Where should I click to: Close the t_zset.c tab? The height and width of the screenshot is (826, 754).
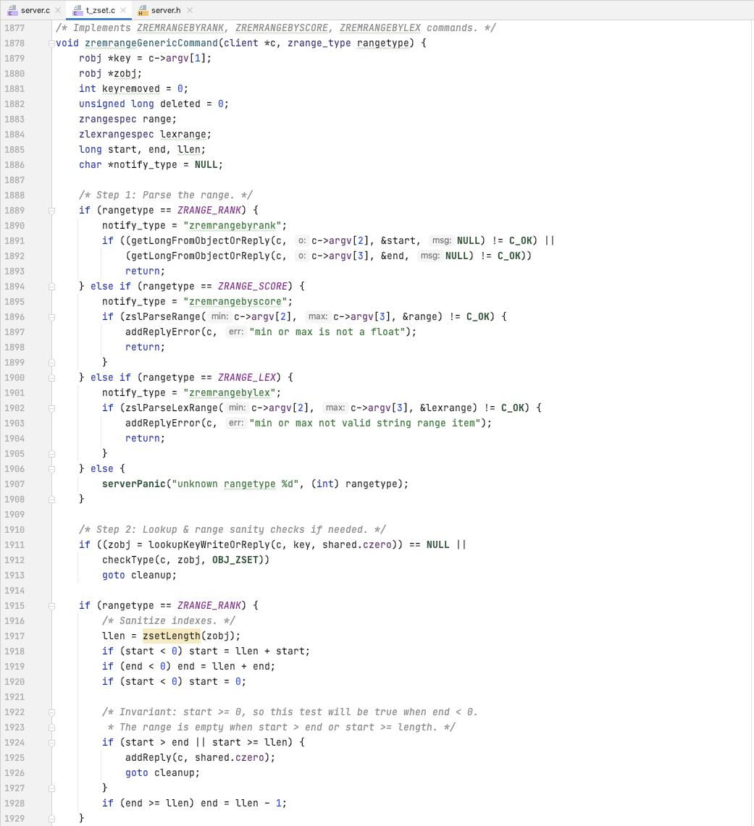pyautogui.click(x=123, y=10)
